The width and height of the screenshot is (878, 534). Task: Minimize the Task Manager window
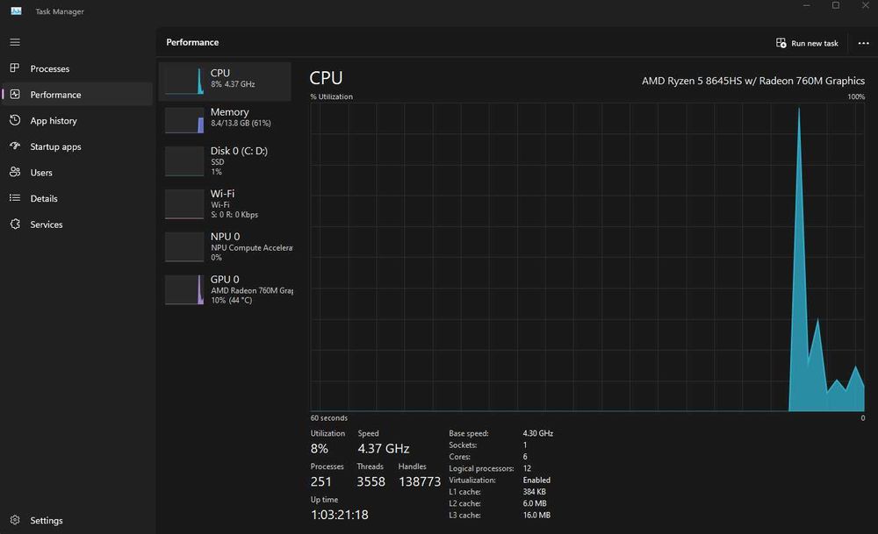click(806, 5)
